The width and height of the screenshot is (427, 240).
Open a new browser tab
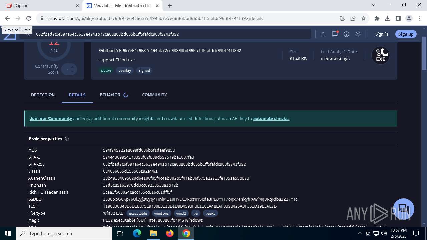170,6
